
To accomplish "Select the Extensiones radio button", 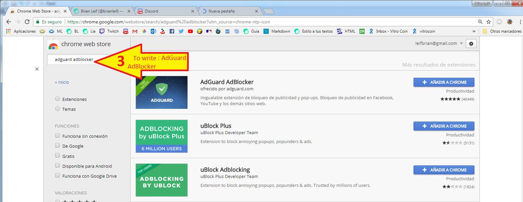I will point(58,99).
